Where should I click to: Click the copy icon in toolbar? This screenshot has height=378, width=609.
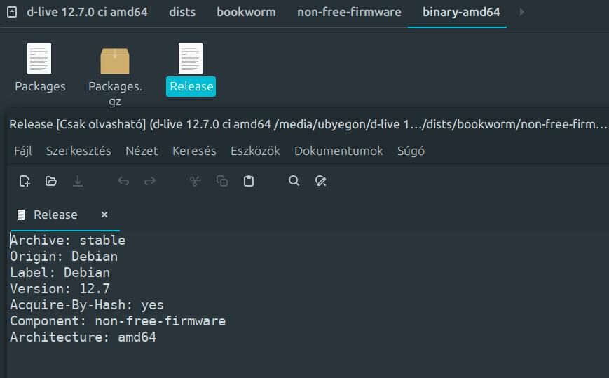pyautogui.click(x=222, y=181)
